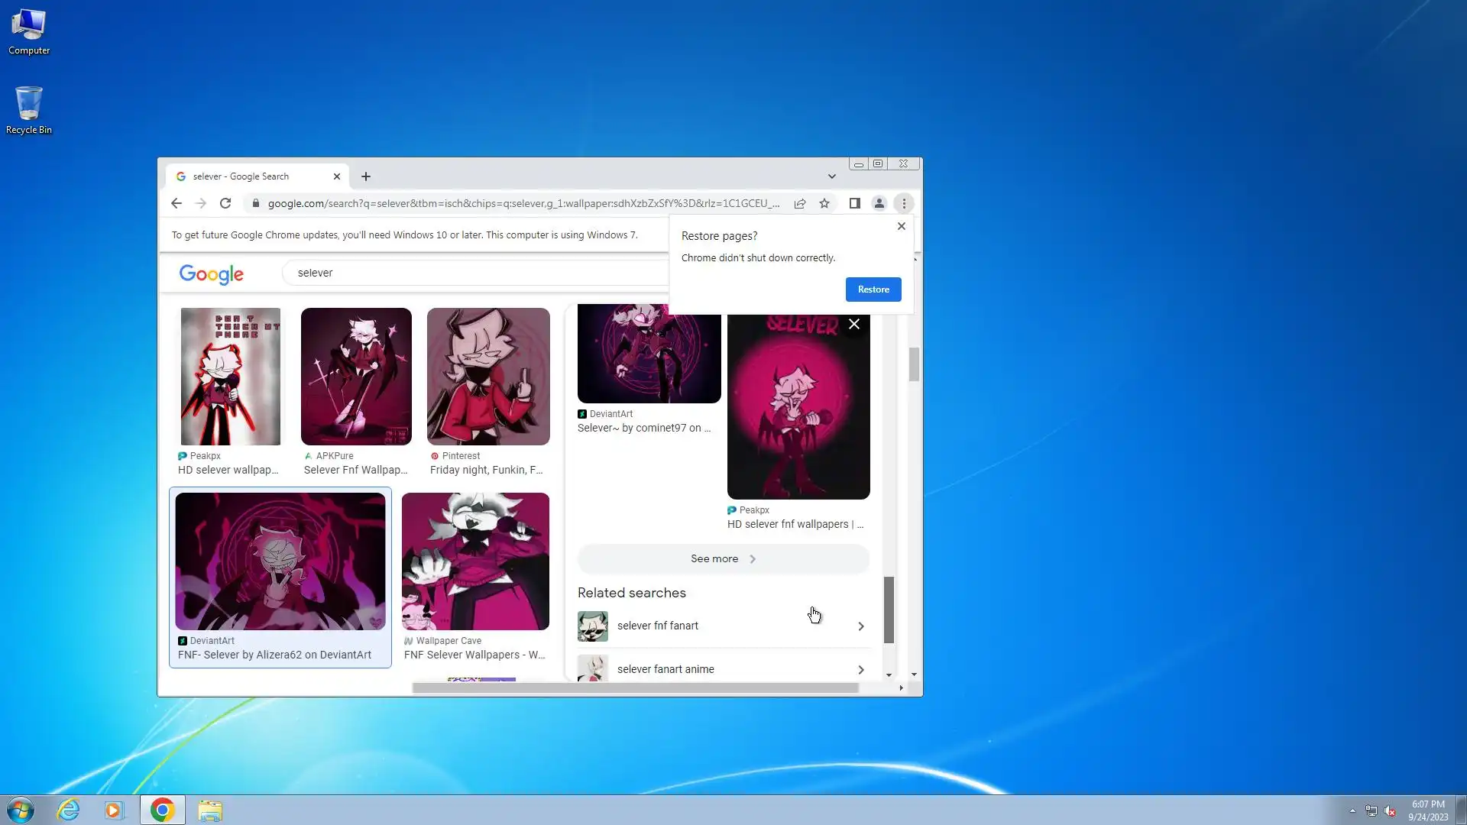Open the FNF- Selever by Alizera62 thumbnail
This screenshot has height=825, width=1467.
point(280,561)
